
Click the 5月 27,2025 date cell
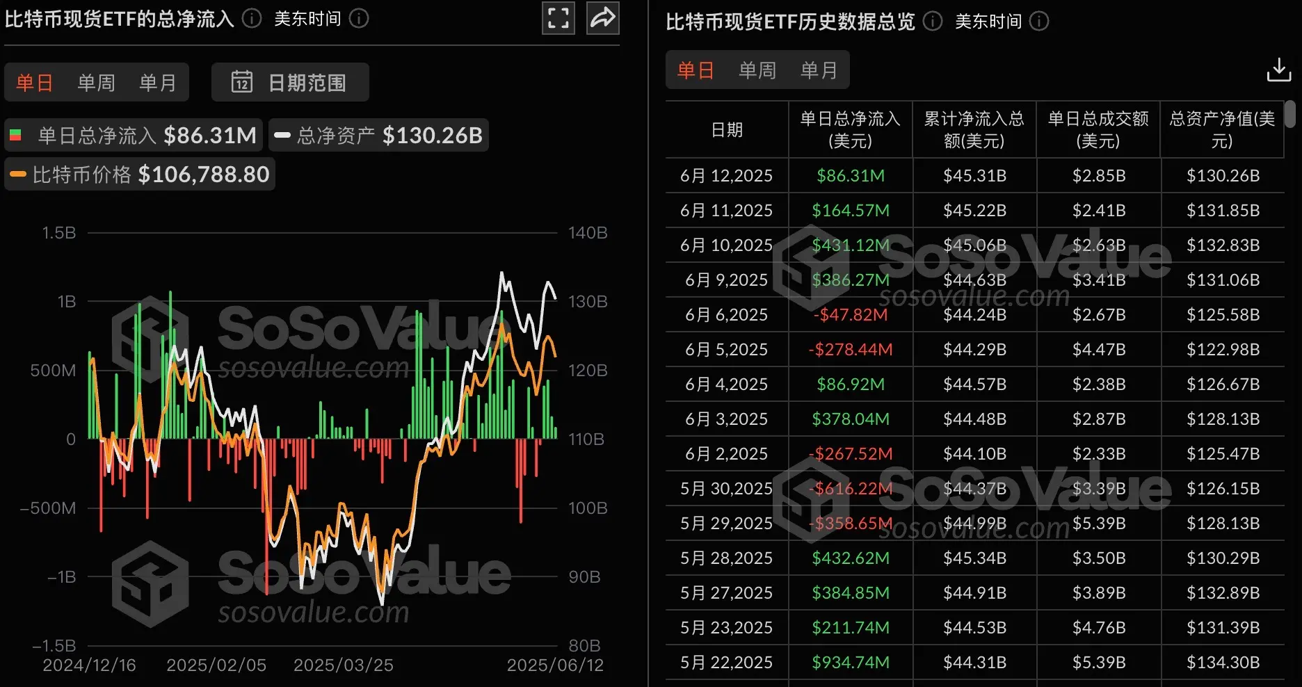[x=727, y=593]
